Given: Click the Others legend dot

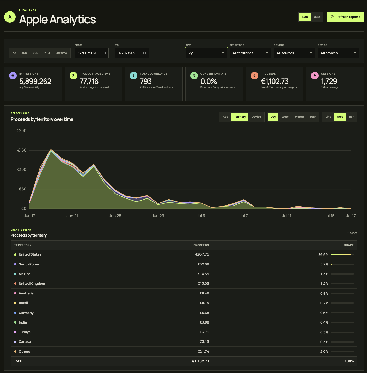Looking at the screenshot, I should click(15, 351).
